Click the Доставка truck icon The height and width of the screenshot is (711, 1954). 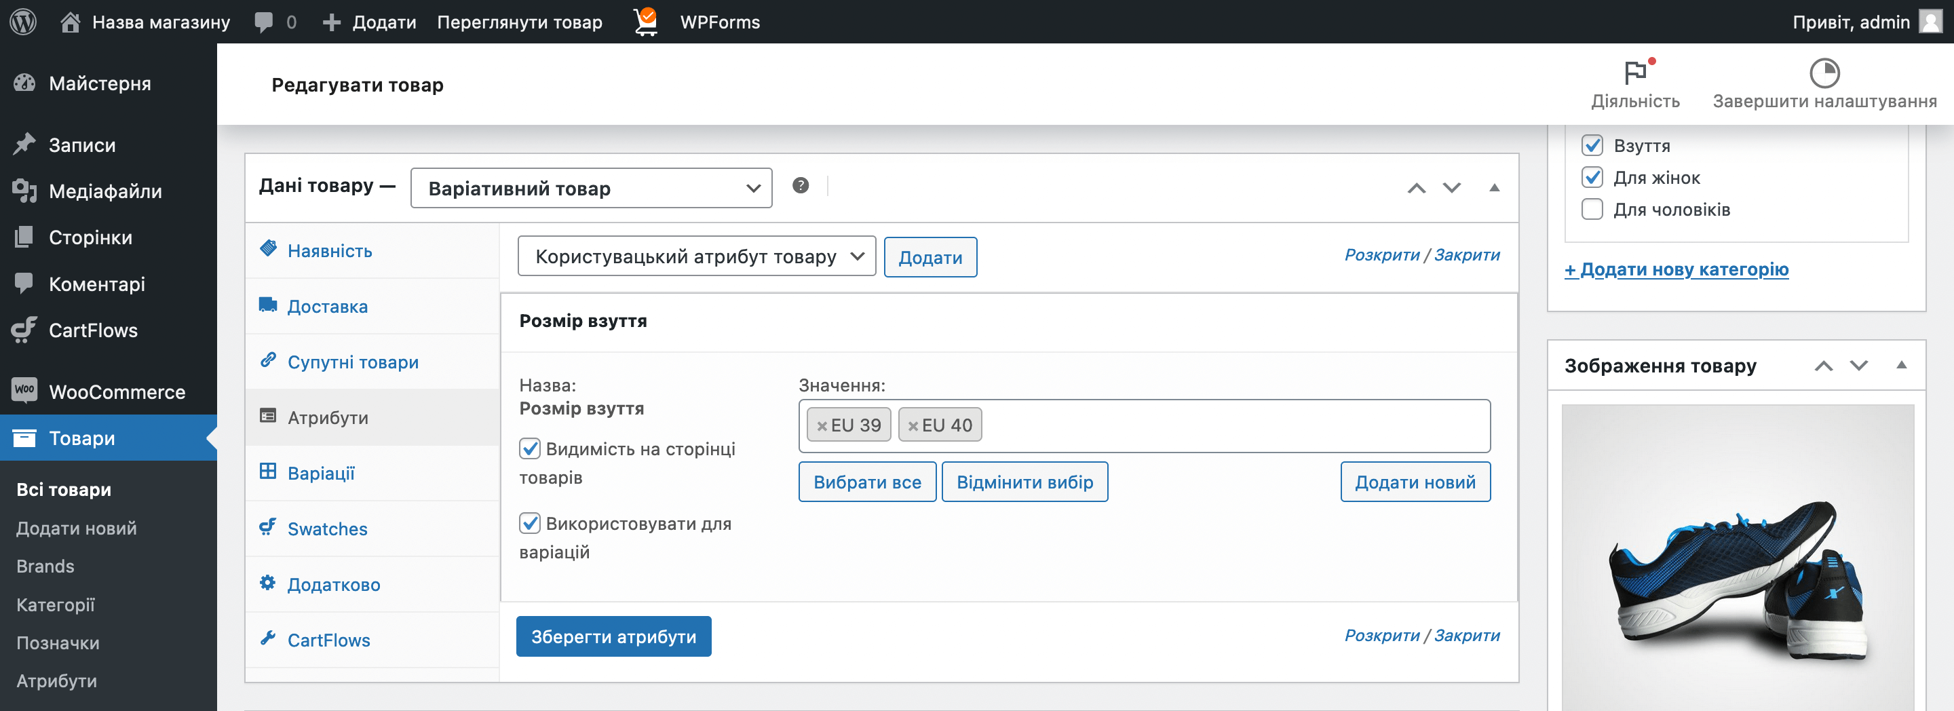coord(268,305)
